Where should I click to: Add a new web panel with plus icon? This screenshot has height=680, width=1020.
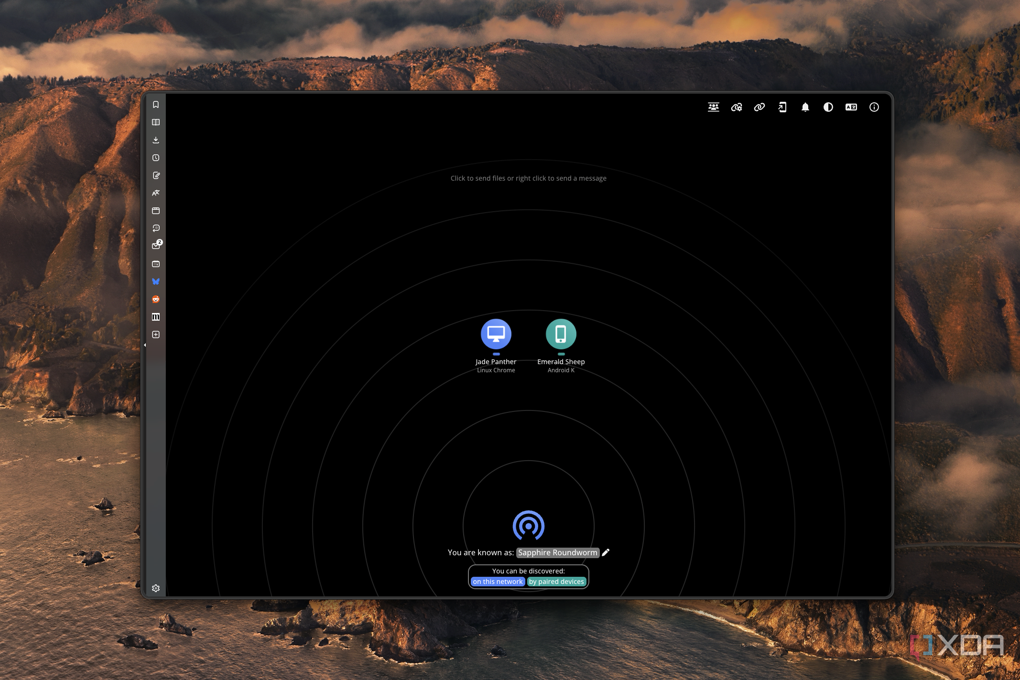[156, 335]
